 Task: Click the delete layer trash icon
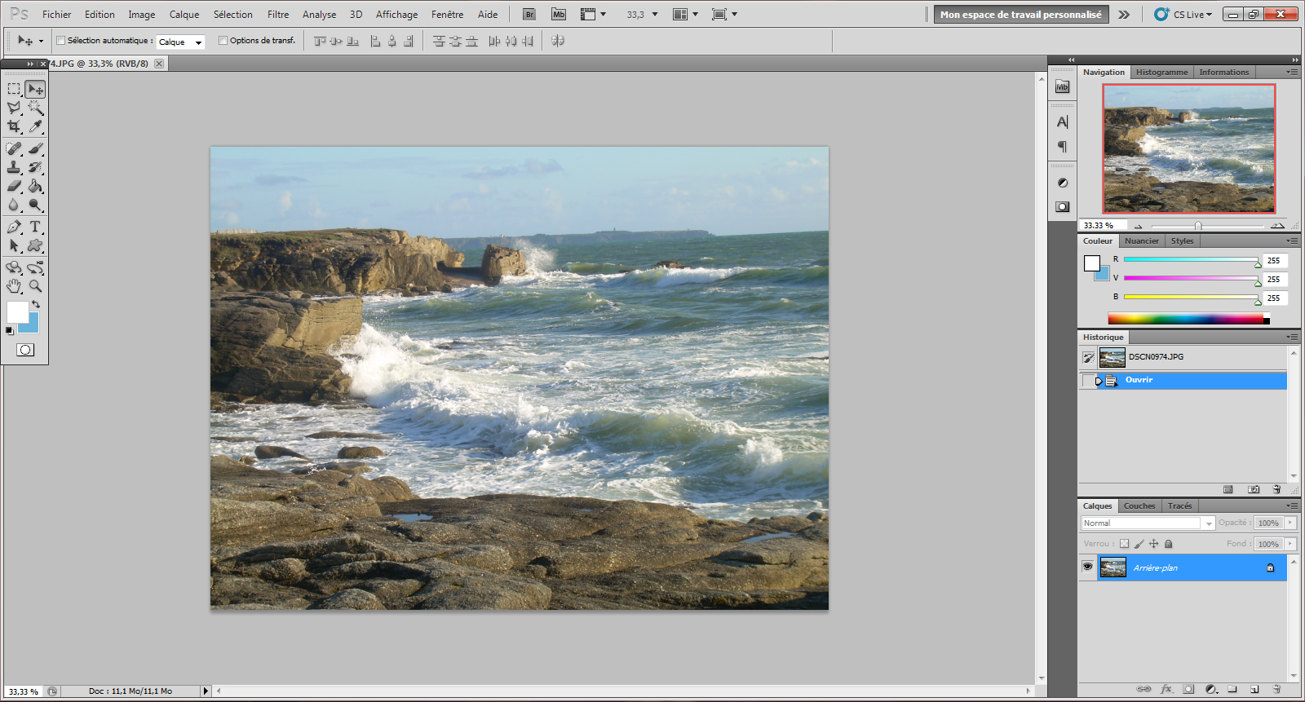tap(1276, 689)
